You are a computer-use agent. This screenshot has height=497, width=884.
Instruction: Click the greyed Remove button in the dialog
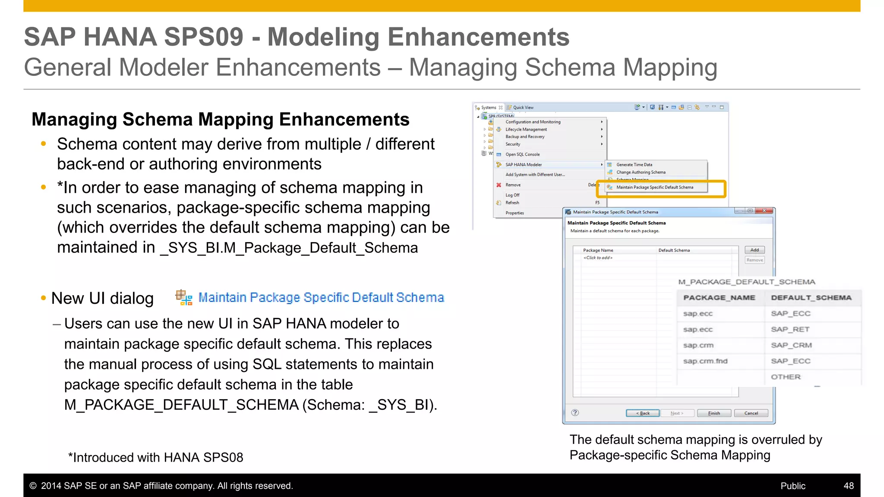pyautogui.click(x=755, y=260)
